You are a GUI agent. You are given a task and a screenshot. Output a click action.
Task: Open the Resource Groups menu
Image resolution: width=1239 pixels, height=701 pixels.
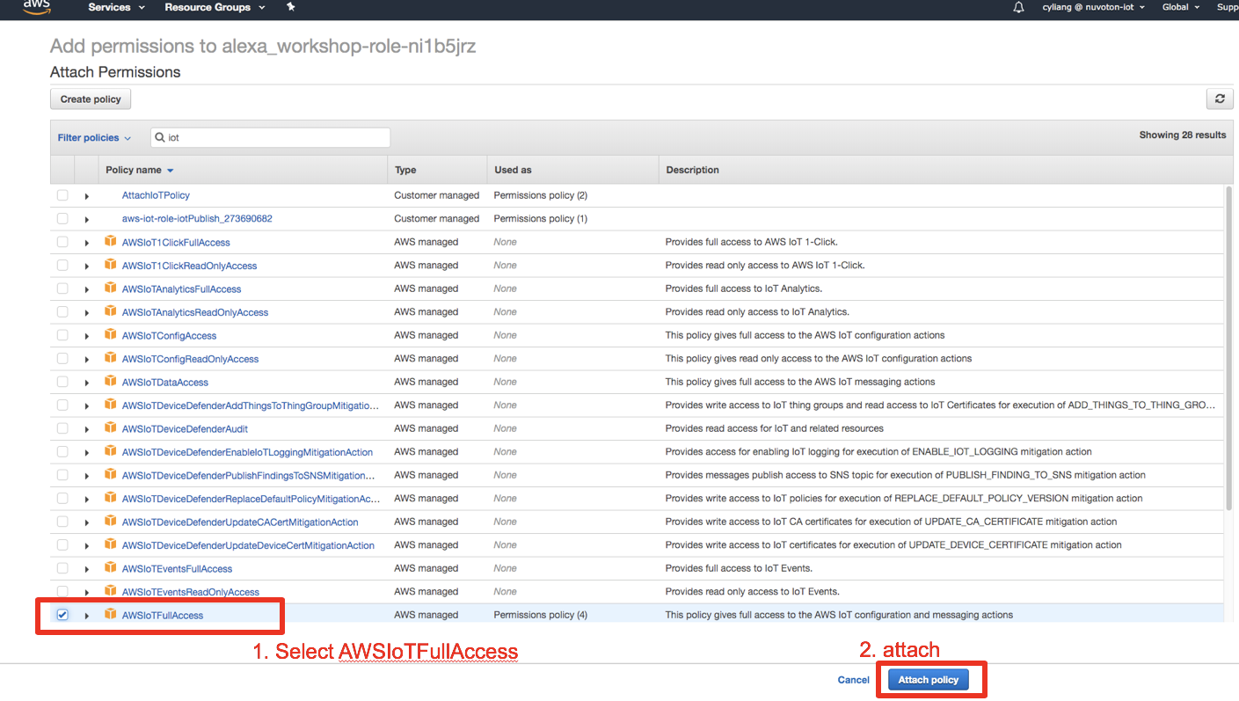tap(215, 7)
